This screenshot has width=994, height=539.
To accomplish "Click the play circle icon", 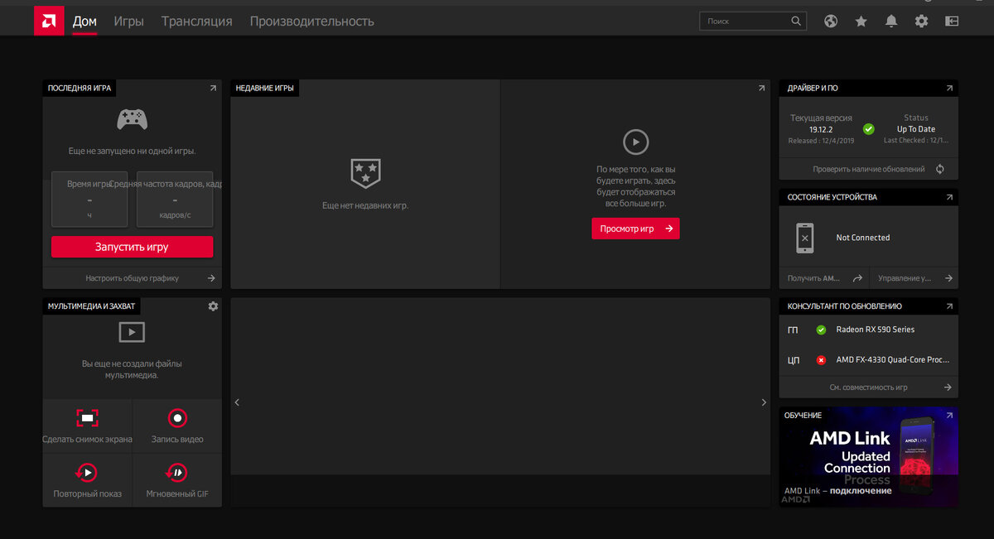I will pyautogui.click(x=635, y=142).
